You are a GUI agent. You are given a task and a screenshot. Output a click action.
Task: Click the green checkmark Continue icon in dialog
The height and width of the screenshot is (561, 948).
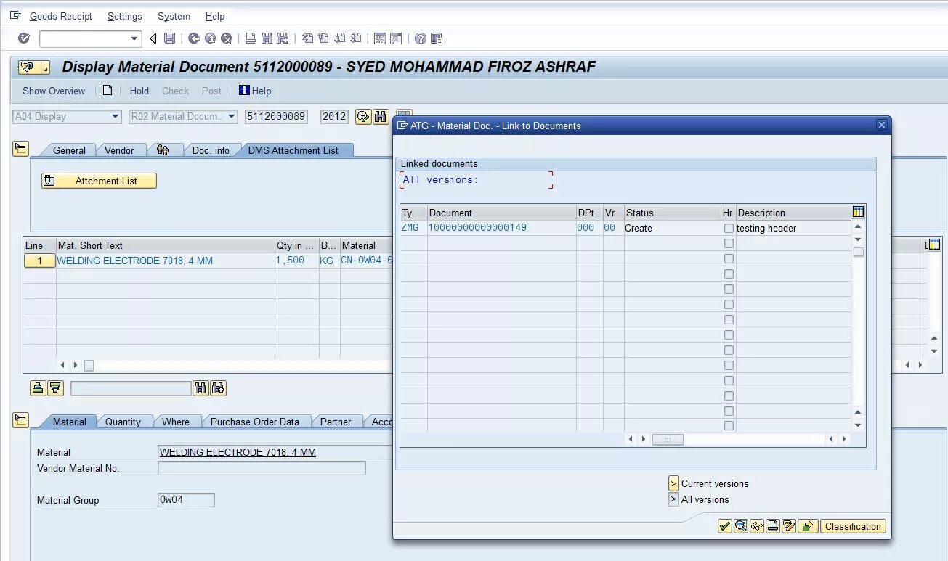coord(724,525)
